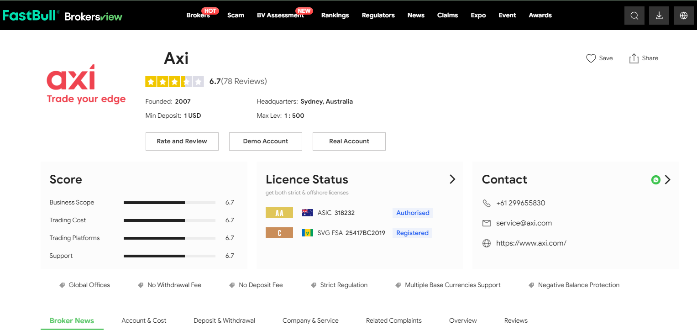
Task: Click the ASIC Authorised status badge
Action: click(412, 213)
